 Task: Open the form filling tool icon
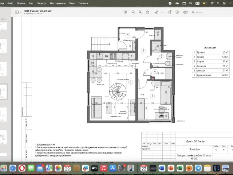click(x=186, y=12)
